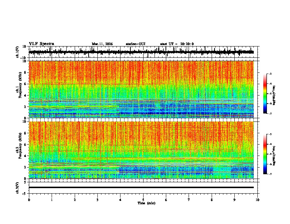Screen dimensions: 290x224
Task: Select the "ch.3(V)" axis label
Action: coord(18,188)
